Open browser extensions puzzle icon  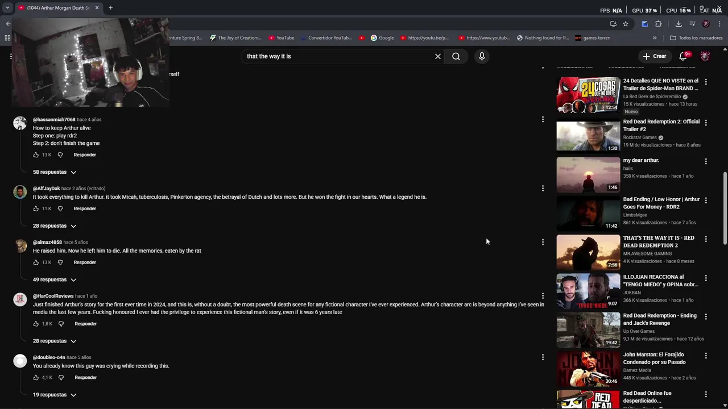click(659, 24)
